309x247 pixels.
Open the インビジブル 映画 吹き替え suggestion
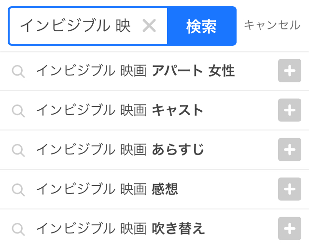[x=121, y=228]
